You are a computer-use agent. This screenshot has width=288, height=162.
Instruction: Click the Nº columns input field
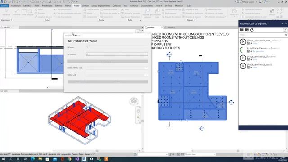coord(117,54)
